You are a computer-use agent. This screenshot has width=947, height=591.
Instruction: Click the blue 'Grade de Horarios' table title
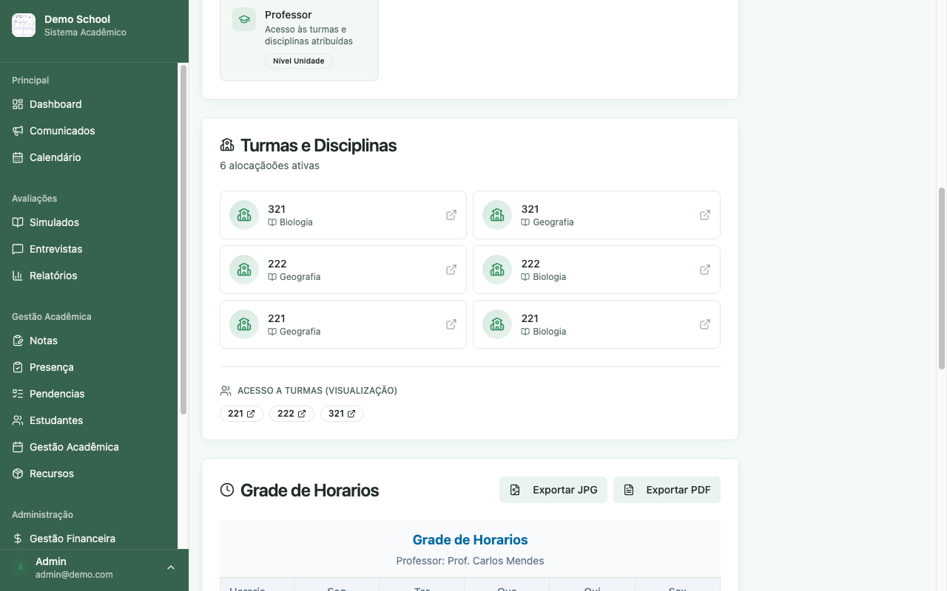coord(470,540)
